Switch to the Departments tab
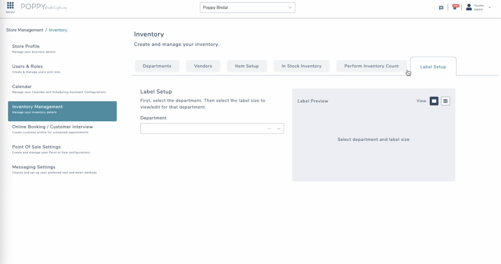501x264 pixels. click(x=157, y=66)
